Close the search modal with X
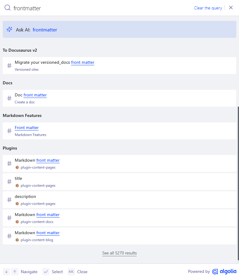239x278 pixels. coord(231,8)
